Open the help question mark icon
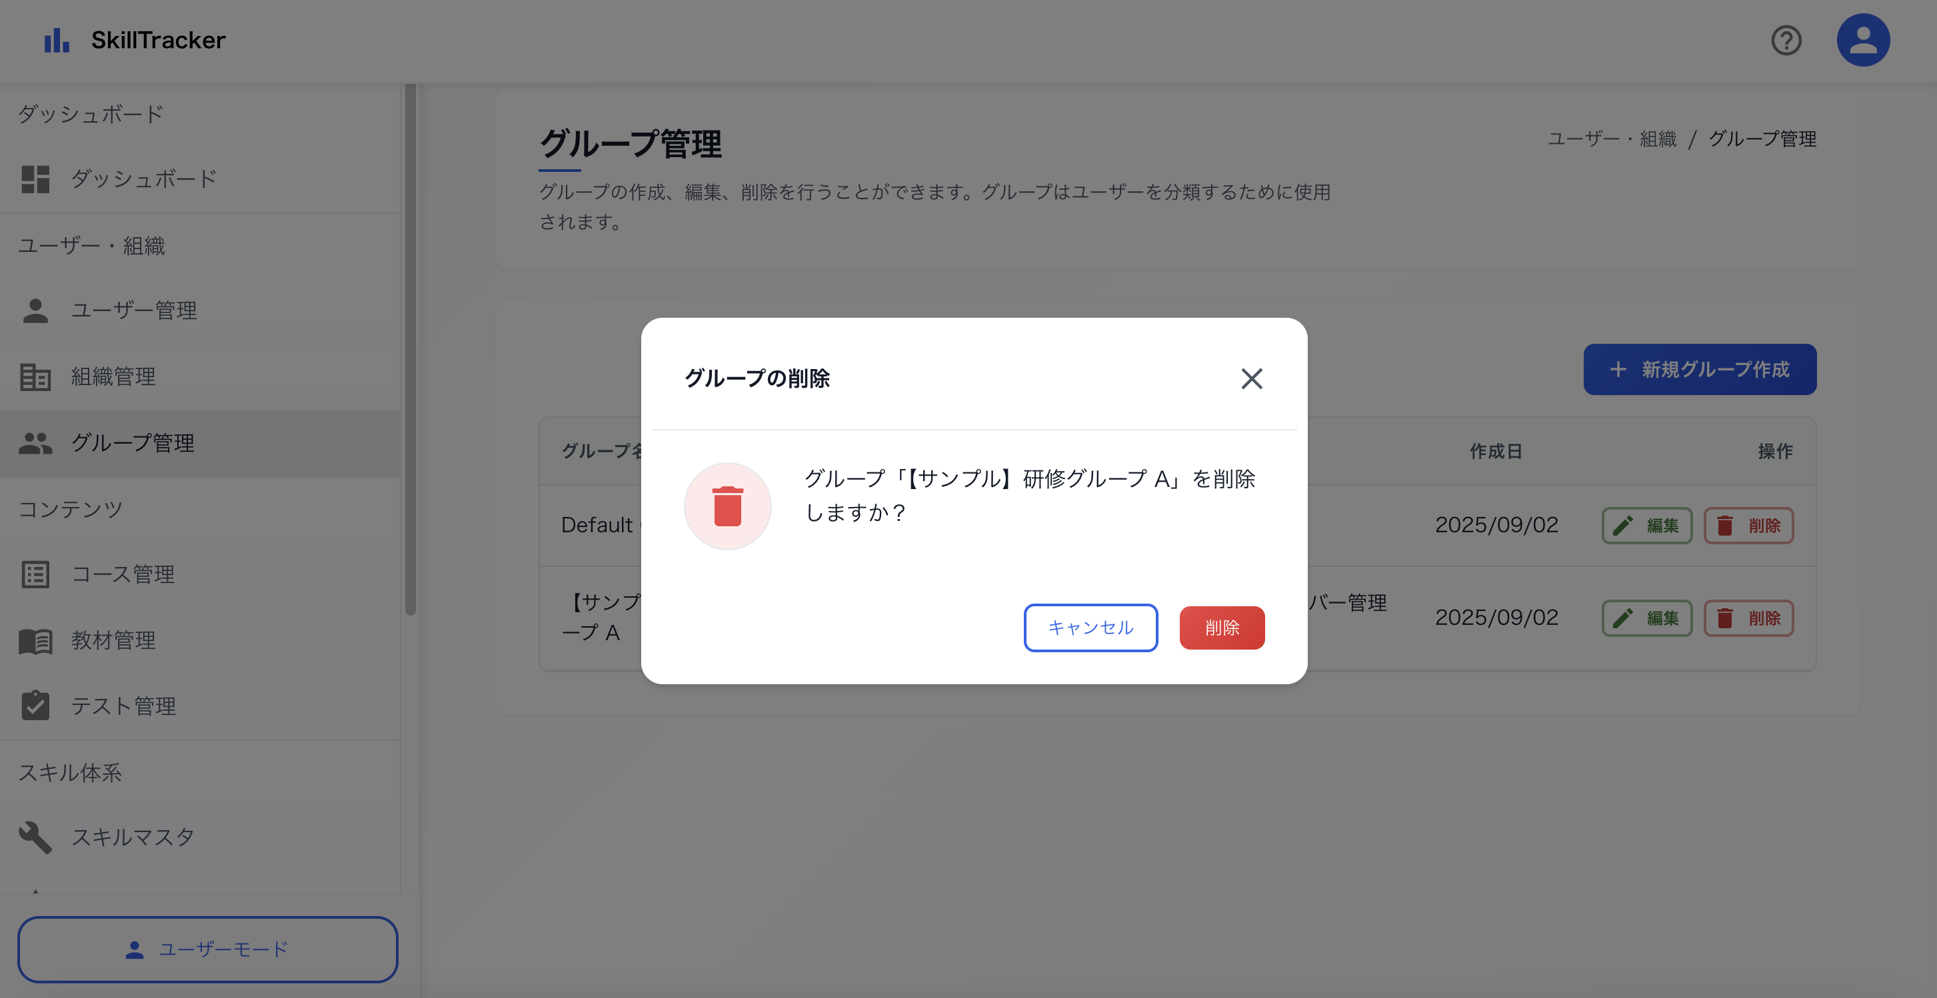This screenshot has height=998, width=1937. pos(1788,41)
